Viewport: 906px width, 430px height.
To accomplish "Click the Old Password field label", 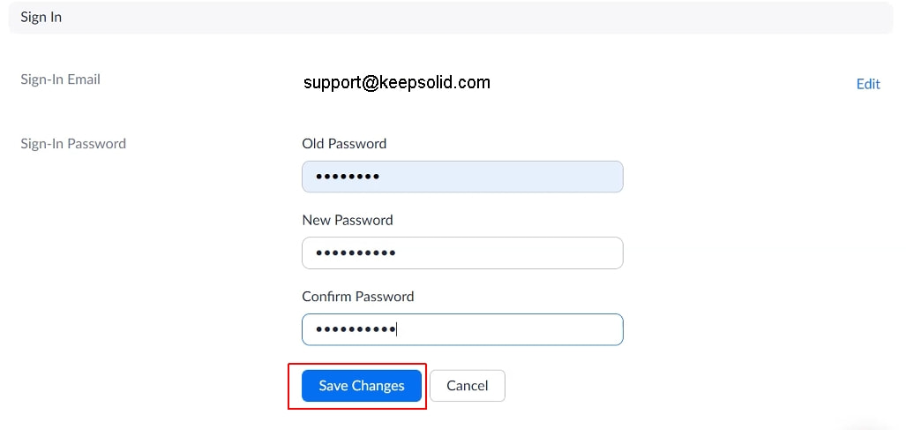I will [x=344, y=143].
